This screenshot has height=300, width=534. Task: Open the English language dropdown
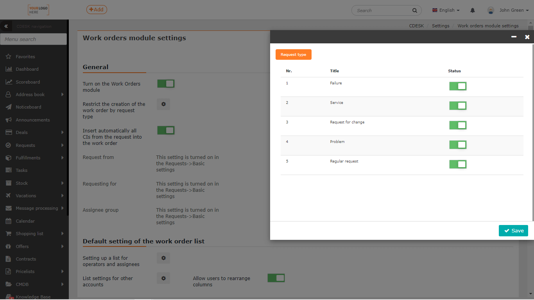click(x=446, y=11)
